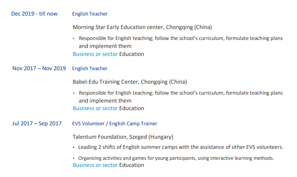This screenshot has height=177, width=297.
Task: Click second 'Business or sector' label
Action: pyautogui.click(x=95, y=108)
